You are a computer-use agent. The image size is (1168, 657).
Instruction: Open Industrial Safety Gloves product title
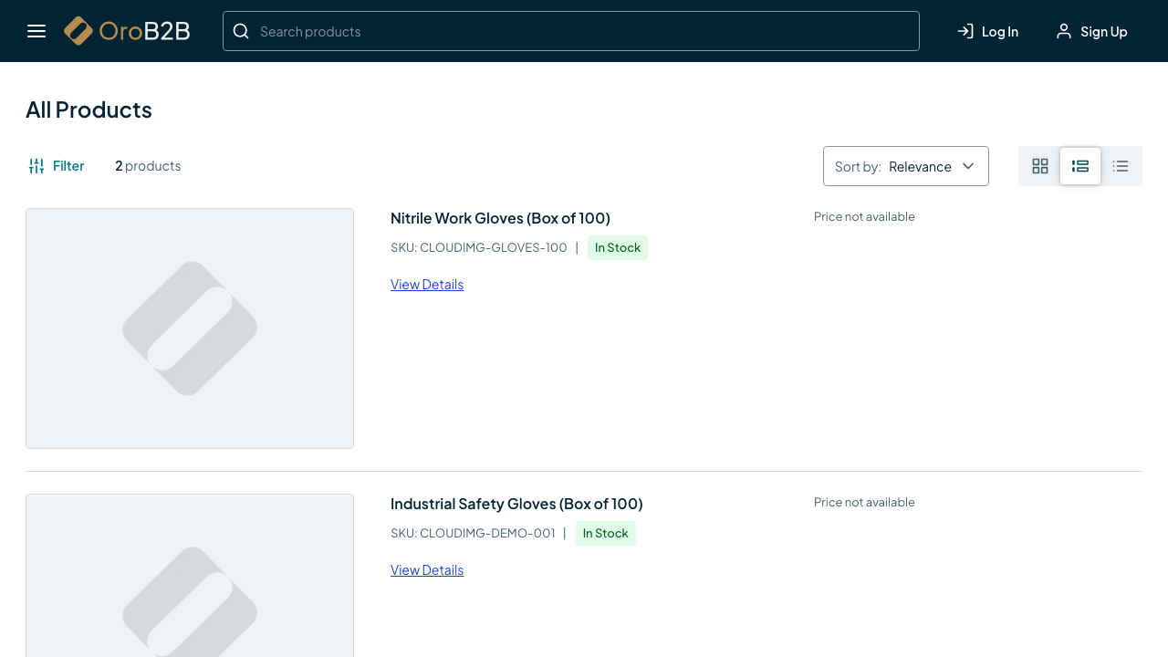click(516, 504)
